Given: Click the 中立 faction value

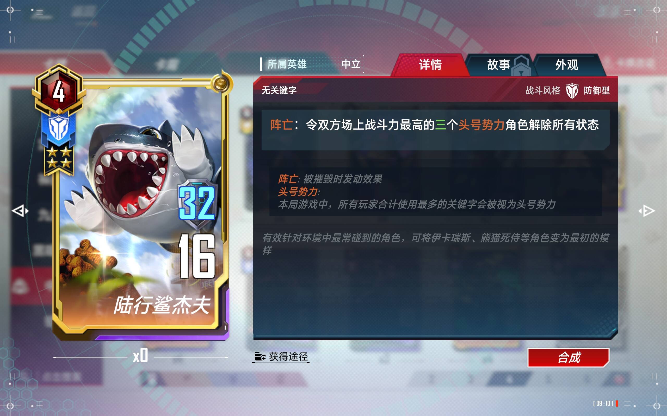Looking at the screenshot, I should (351, 64).
